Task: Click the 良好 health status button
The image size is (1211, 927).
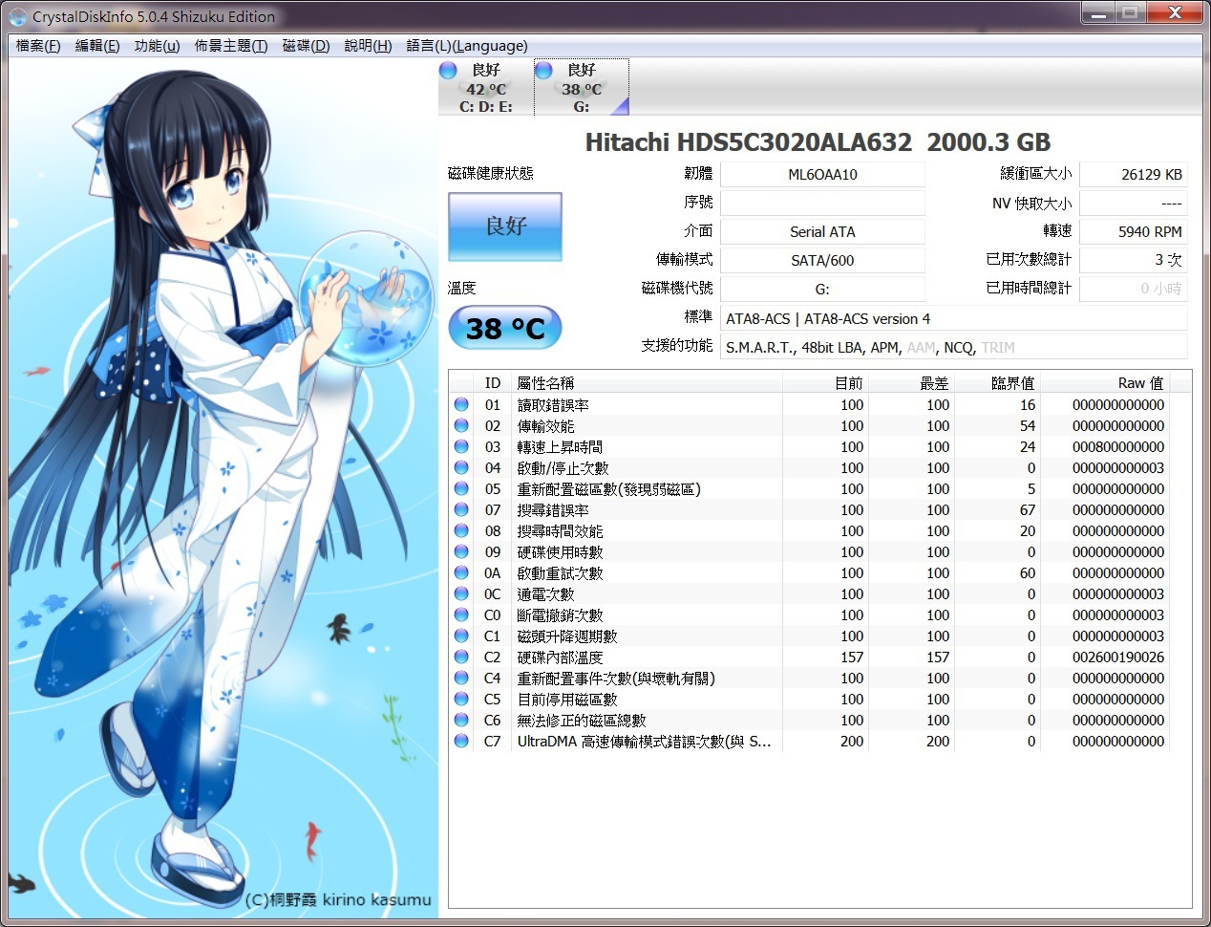Action: 505,226
